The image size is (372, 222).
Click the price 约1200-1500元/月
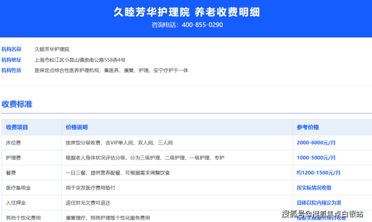[319, 173]
